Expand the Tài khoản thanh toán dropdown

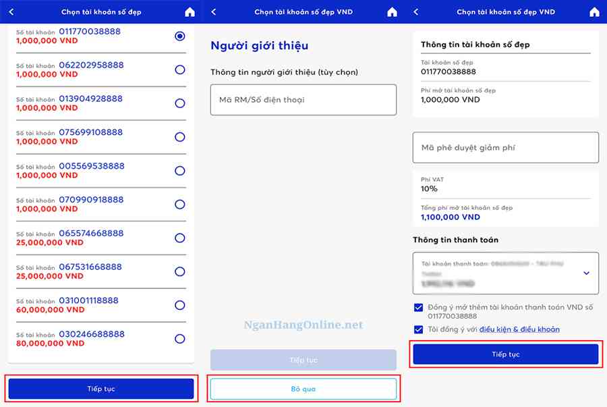[585, 273]
